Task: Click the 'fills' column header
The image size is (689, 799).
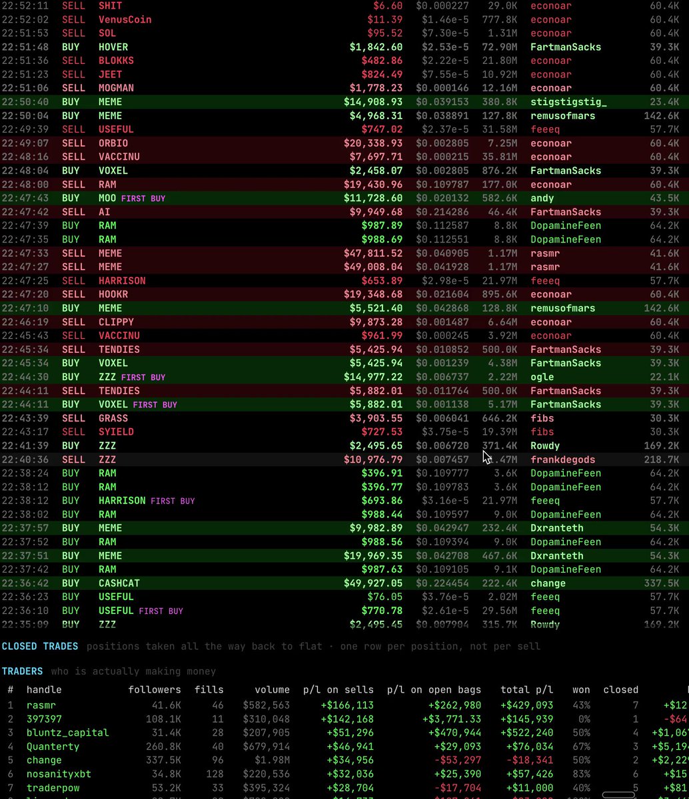Action: click(209, 690)
